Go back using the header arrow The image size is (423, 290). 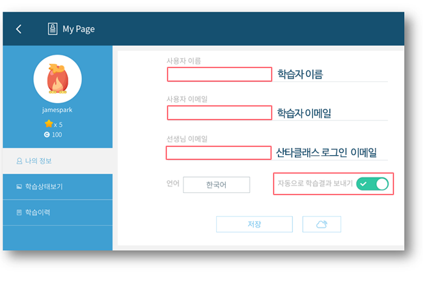[x=19, y=29]
